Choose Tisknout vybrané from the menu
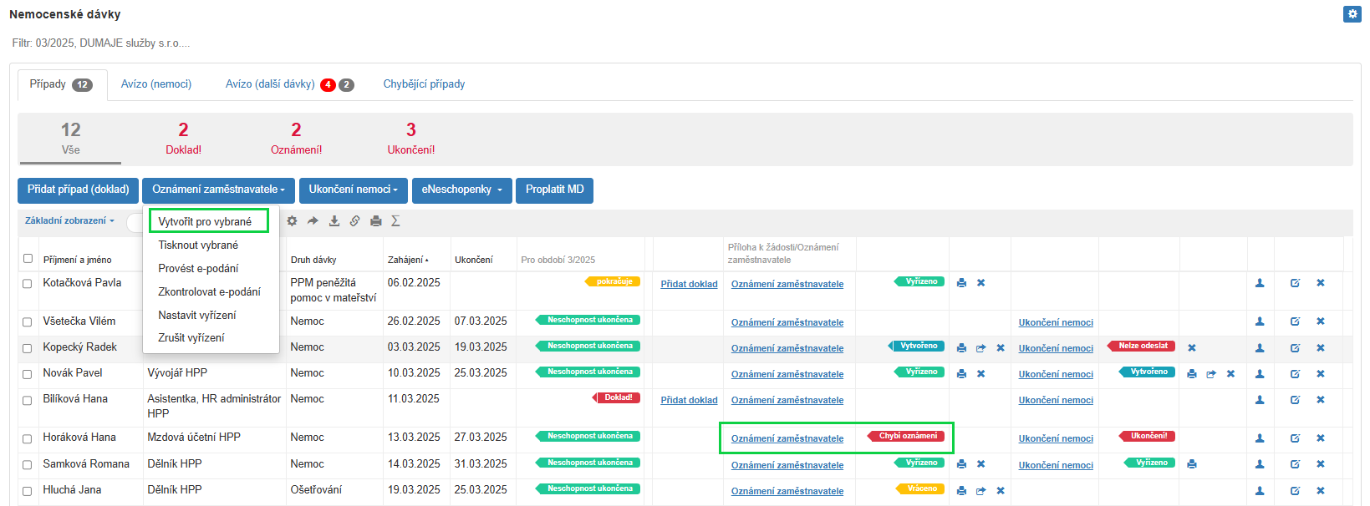Screen dimensions: 1370x506 pos(198,245)
